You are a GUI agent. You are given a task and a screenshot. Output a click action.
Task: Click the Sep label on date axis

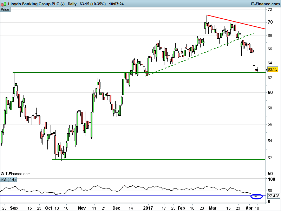pyautogui.click(x=14, y=208)
